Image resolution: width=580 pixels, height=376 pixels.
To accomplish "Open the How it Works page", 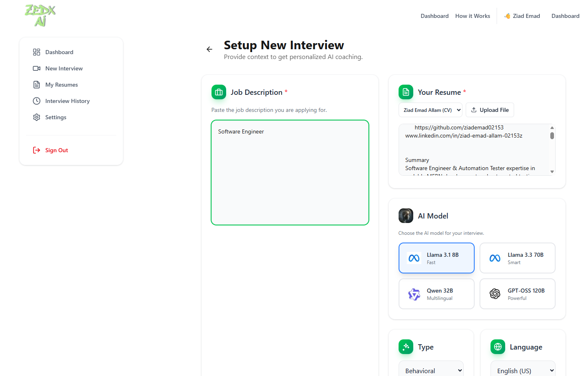I will coord(472,16).
